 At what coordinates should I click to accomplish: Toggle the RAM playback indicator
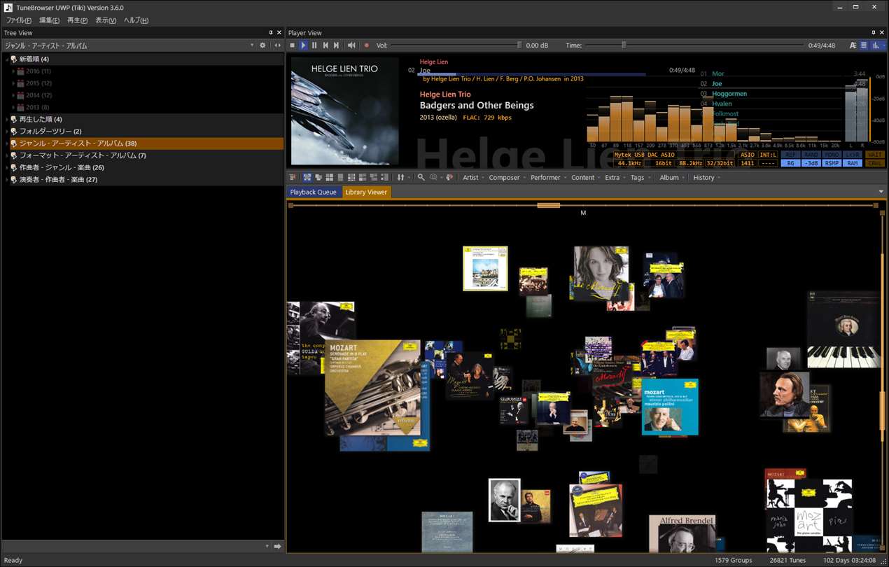pos(852,163)
